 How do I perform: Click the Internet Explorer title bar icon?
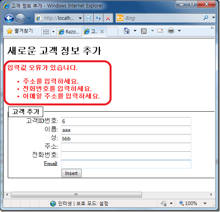point(7,6)
